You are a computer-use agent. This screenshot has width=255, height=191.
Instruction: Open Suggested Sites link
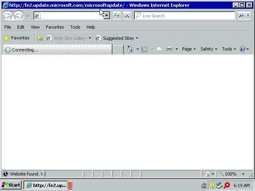click(x=115, y=38)
